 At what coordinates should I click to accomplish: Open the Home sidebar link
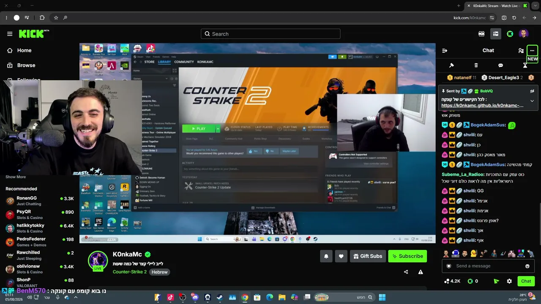pyautogui.click(x=24, y=50)
